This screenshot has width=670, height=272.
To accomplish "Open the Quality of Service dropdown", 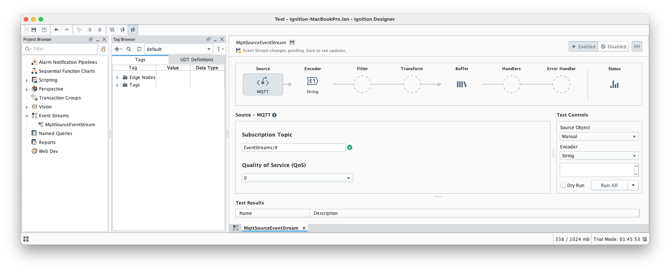I will (x=297, y=178).
